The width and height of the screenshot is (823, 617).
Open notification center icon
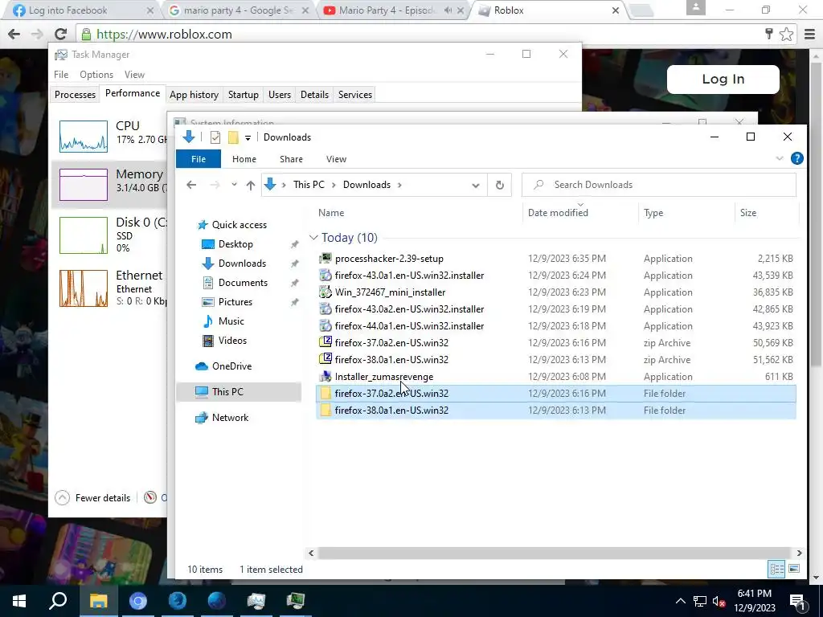tap(797, 601)
